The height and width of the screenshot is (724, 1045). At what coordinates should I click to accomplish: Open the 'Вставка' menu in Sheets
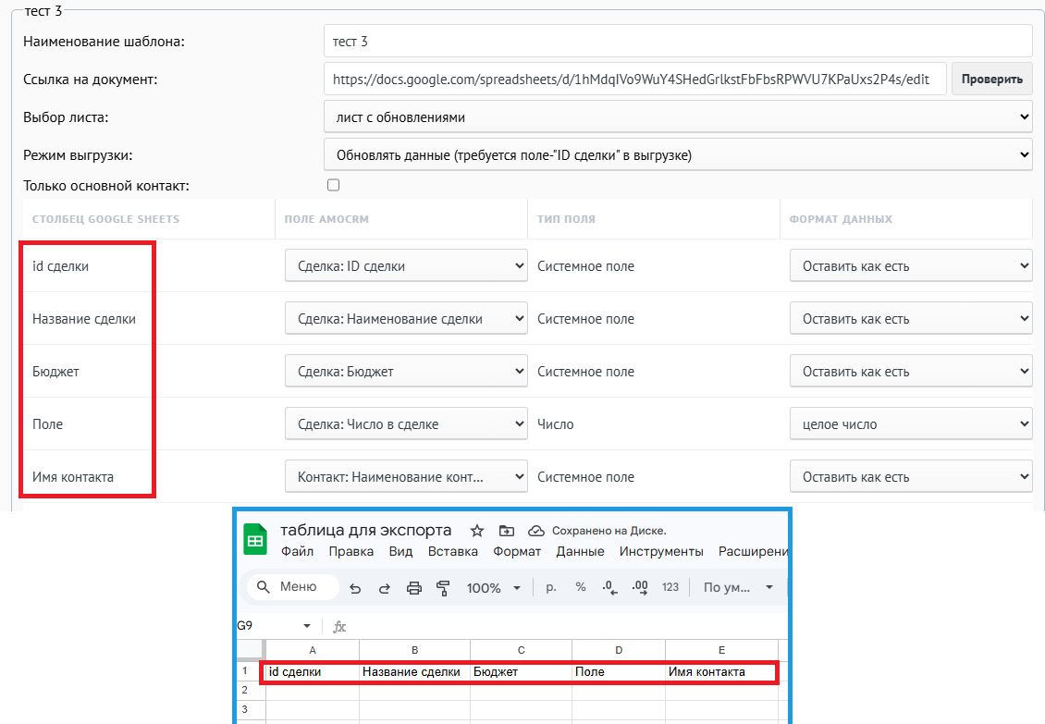pos(453,551)
